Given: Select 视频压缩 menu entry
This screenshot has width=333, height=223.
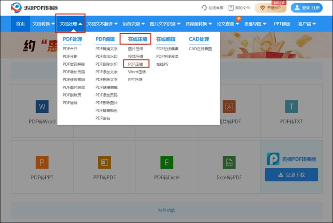Looking at the screenshot, I should 135,56.
